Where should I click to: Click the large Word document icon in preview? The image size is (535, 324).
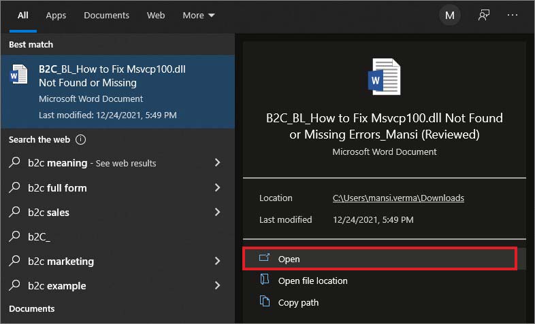point(384,77)
